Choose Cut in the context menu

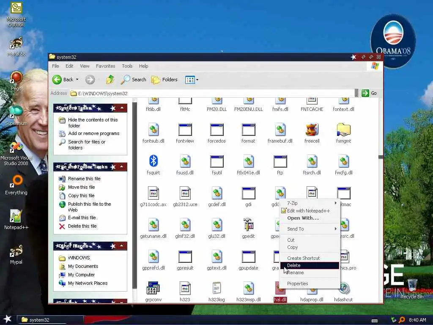310,240
